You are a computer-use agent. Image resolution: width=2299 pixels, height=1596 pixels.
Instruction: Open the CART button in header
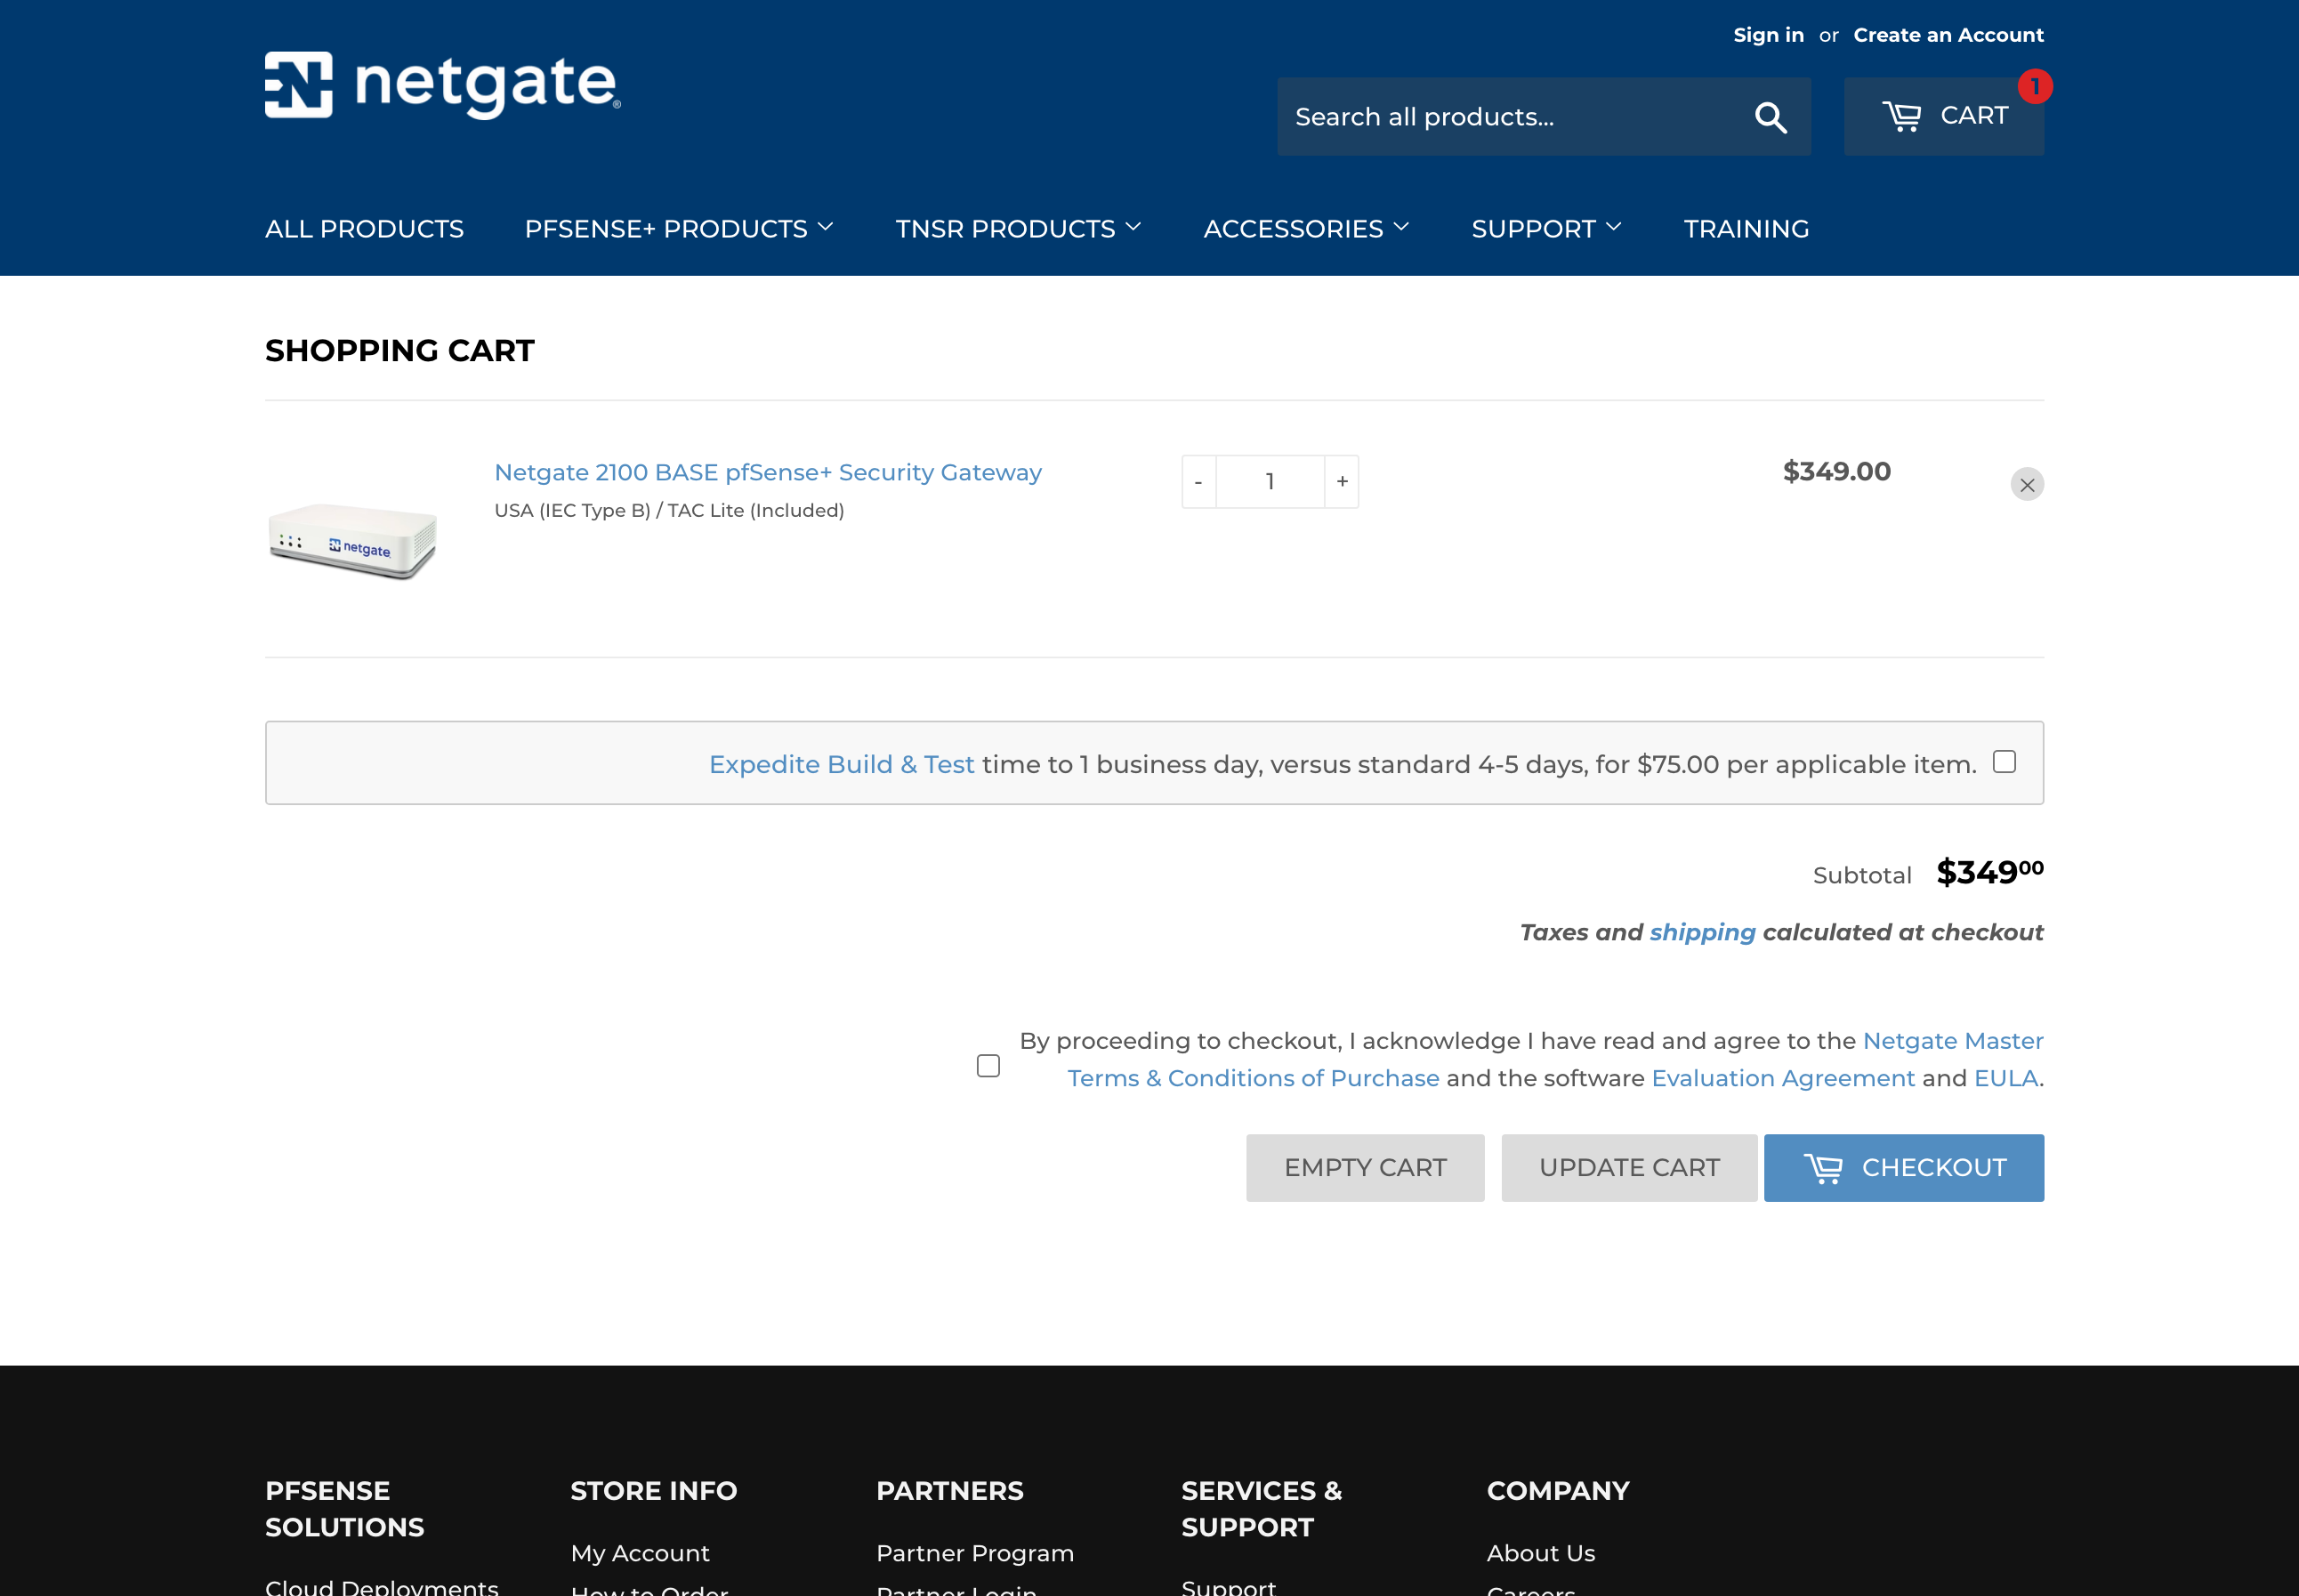pyautogui.click(x=1943, y=116)
